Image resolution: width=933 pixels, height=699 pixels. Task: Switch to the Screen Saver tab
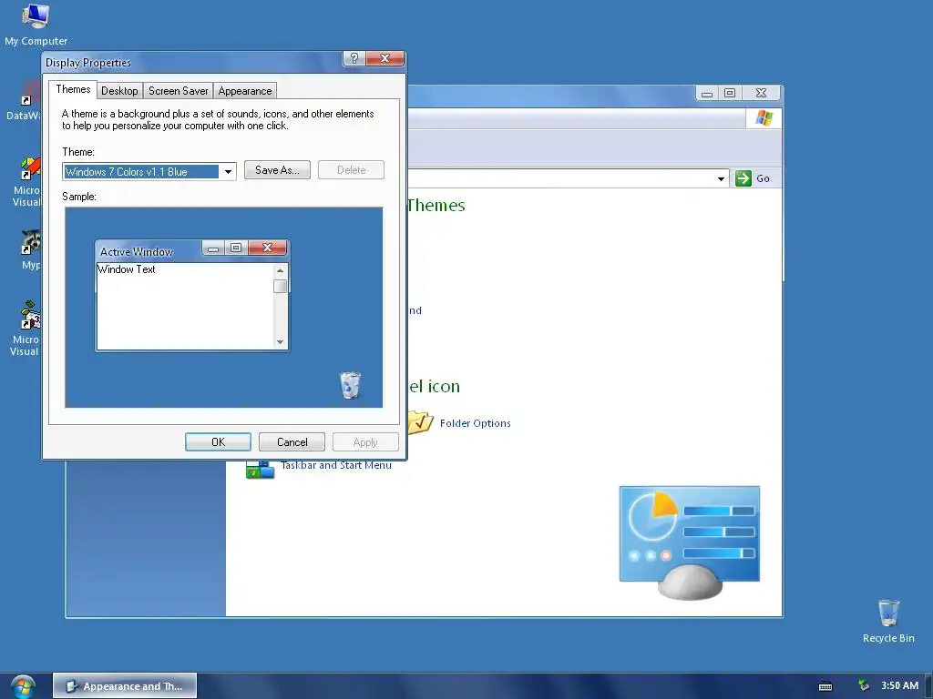pyautogui.click(x=178, y=91)
